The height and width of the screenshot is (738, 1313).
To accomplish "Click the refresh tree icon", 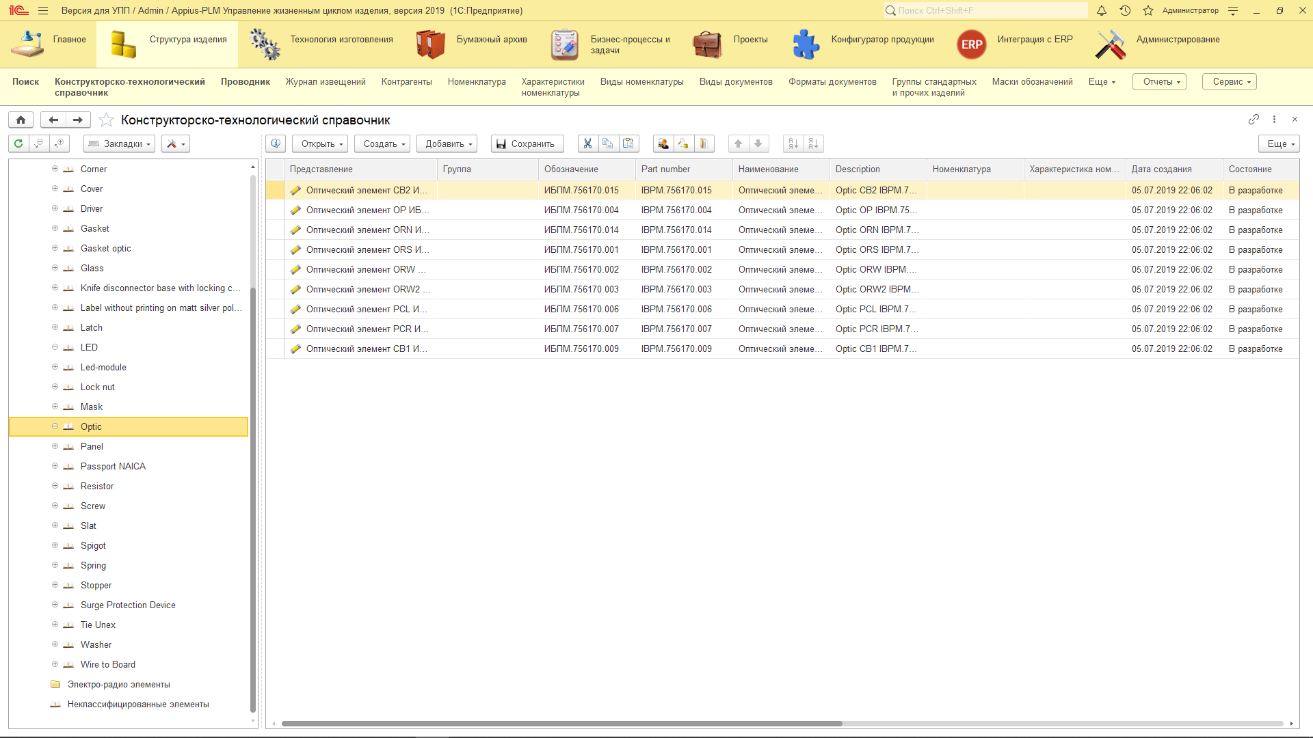I will pyautogui.click(x=18, y=143).
